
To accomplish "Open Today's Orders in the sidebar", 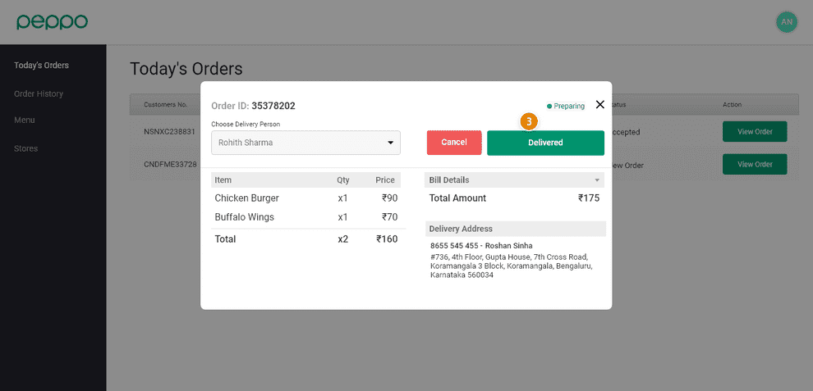I will coord(41,66).
